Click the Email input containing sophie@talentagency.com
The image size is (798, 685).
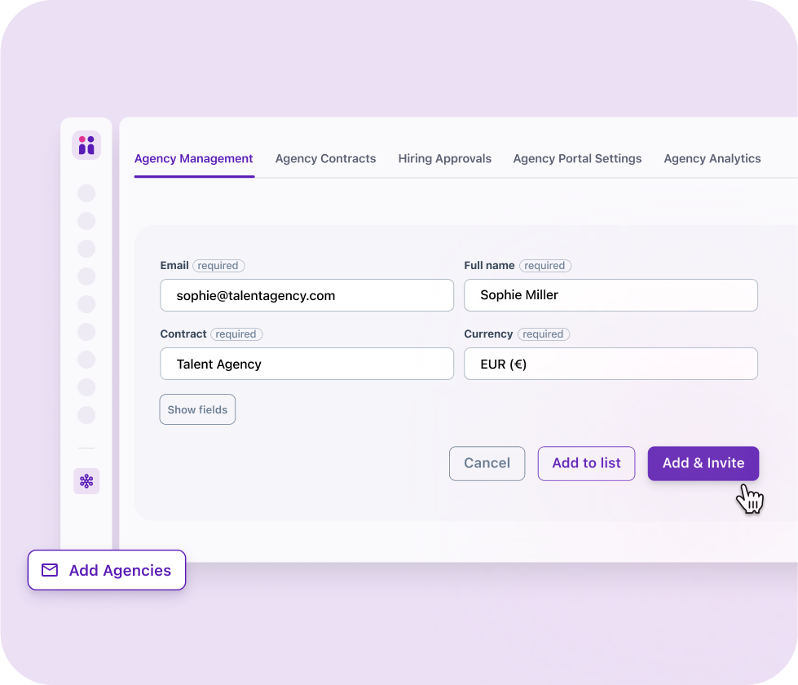306,295
